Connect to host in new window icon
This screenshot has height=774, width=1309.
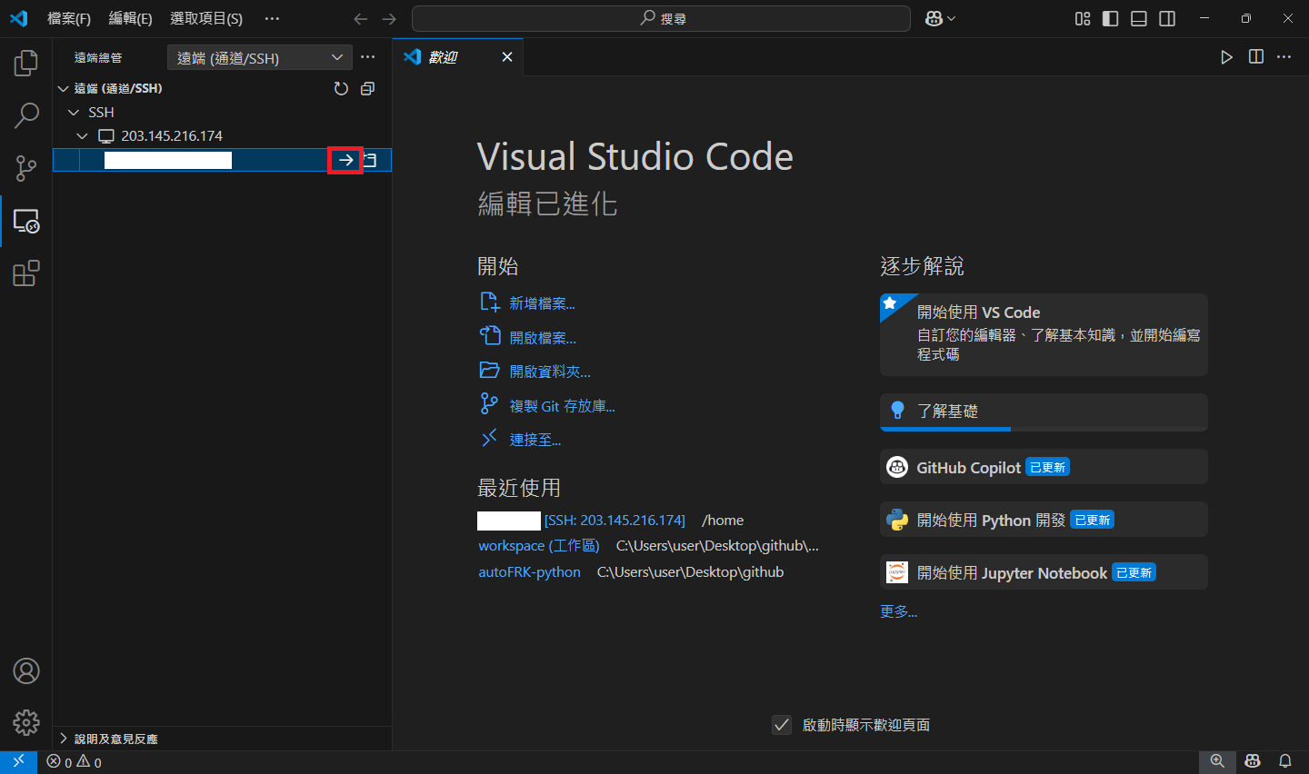coord(370,160)
